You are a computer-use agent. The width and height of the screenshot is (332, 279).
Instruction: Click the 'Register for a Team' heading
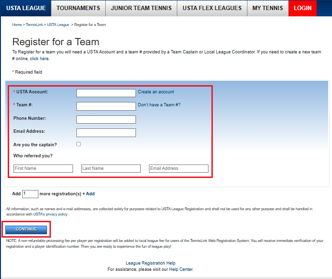point(56,42)
